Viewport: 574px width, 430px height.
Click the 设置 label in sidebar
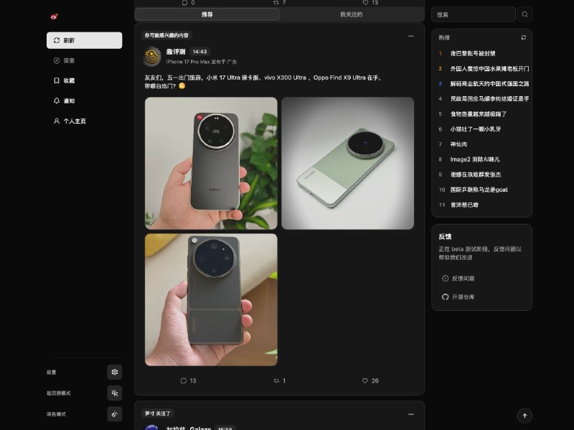(x=51, y=372)
